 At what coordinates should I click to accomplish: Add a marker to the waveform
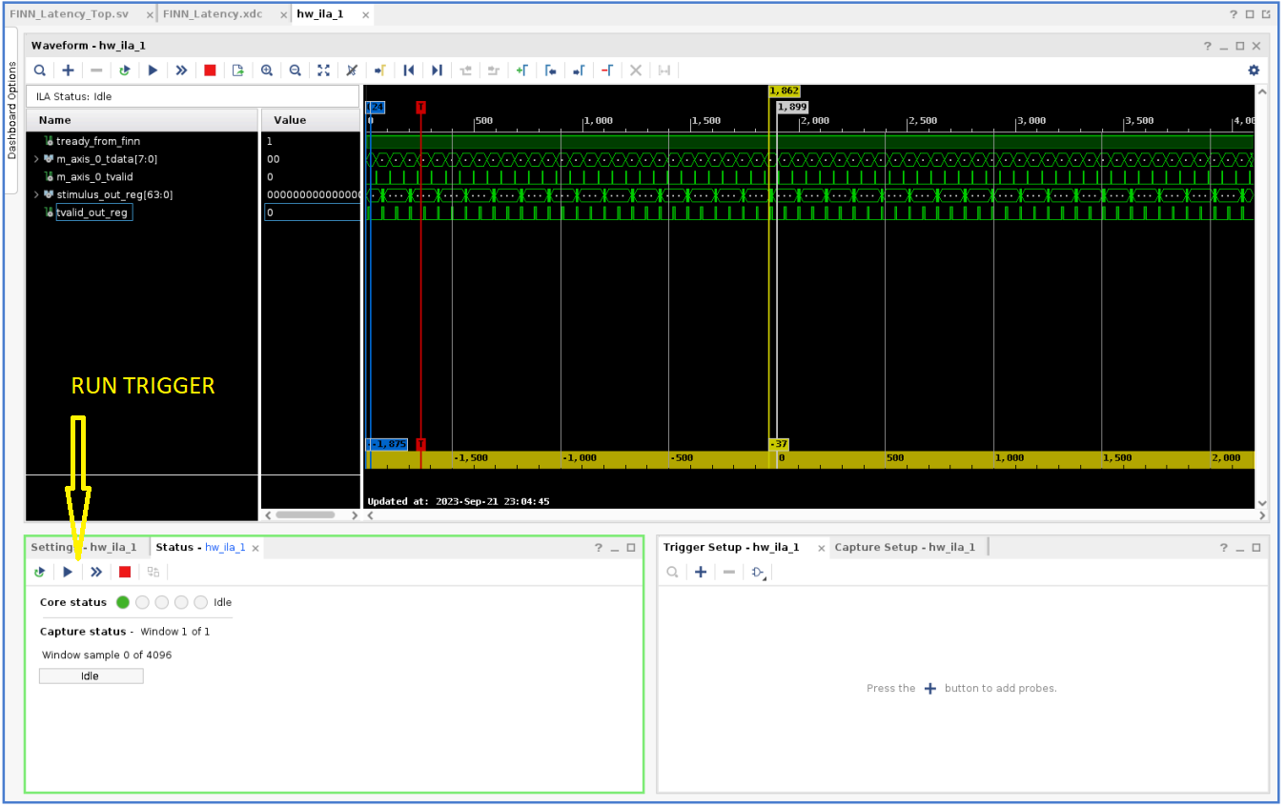[521, 71]
